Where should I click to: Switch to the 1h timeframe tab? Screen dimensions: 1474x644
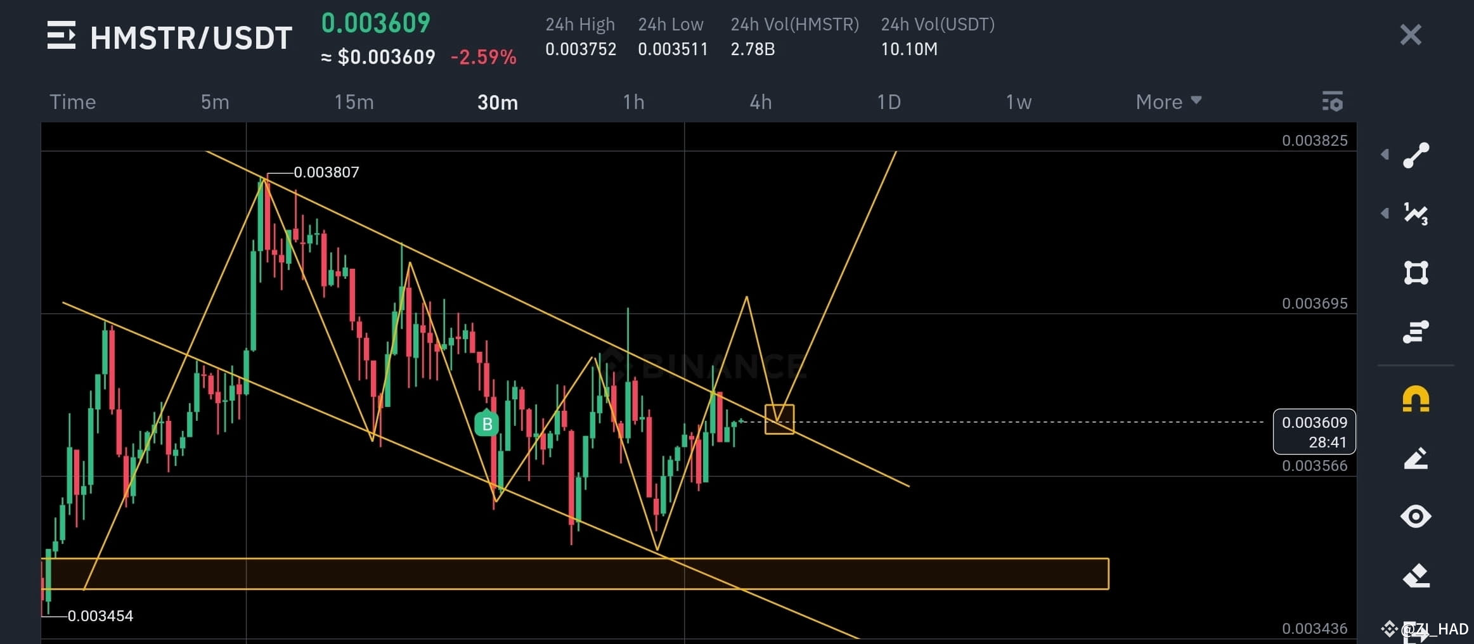pyautogui.click(x=633, y=101)
